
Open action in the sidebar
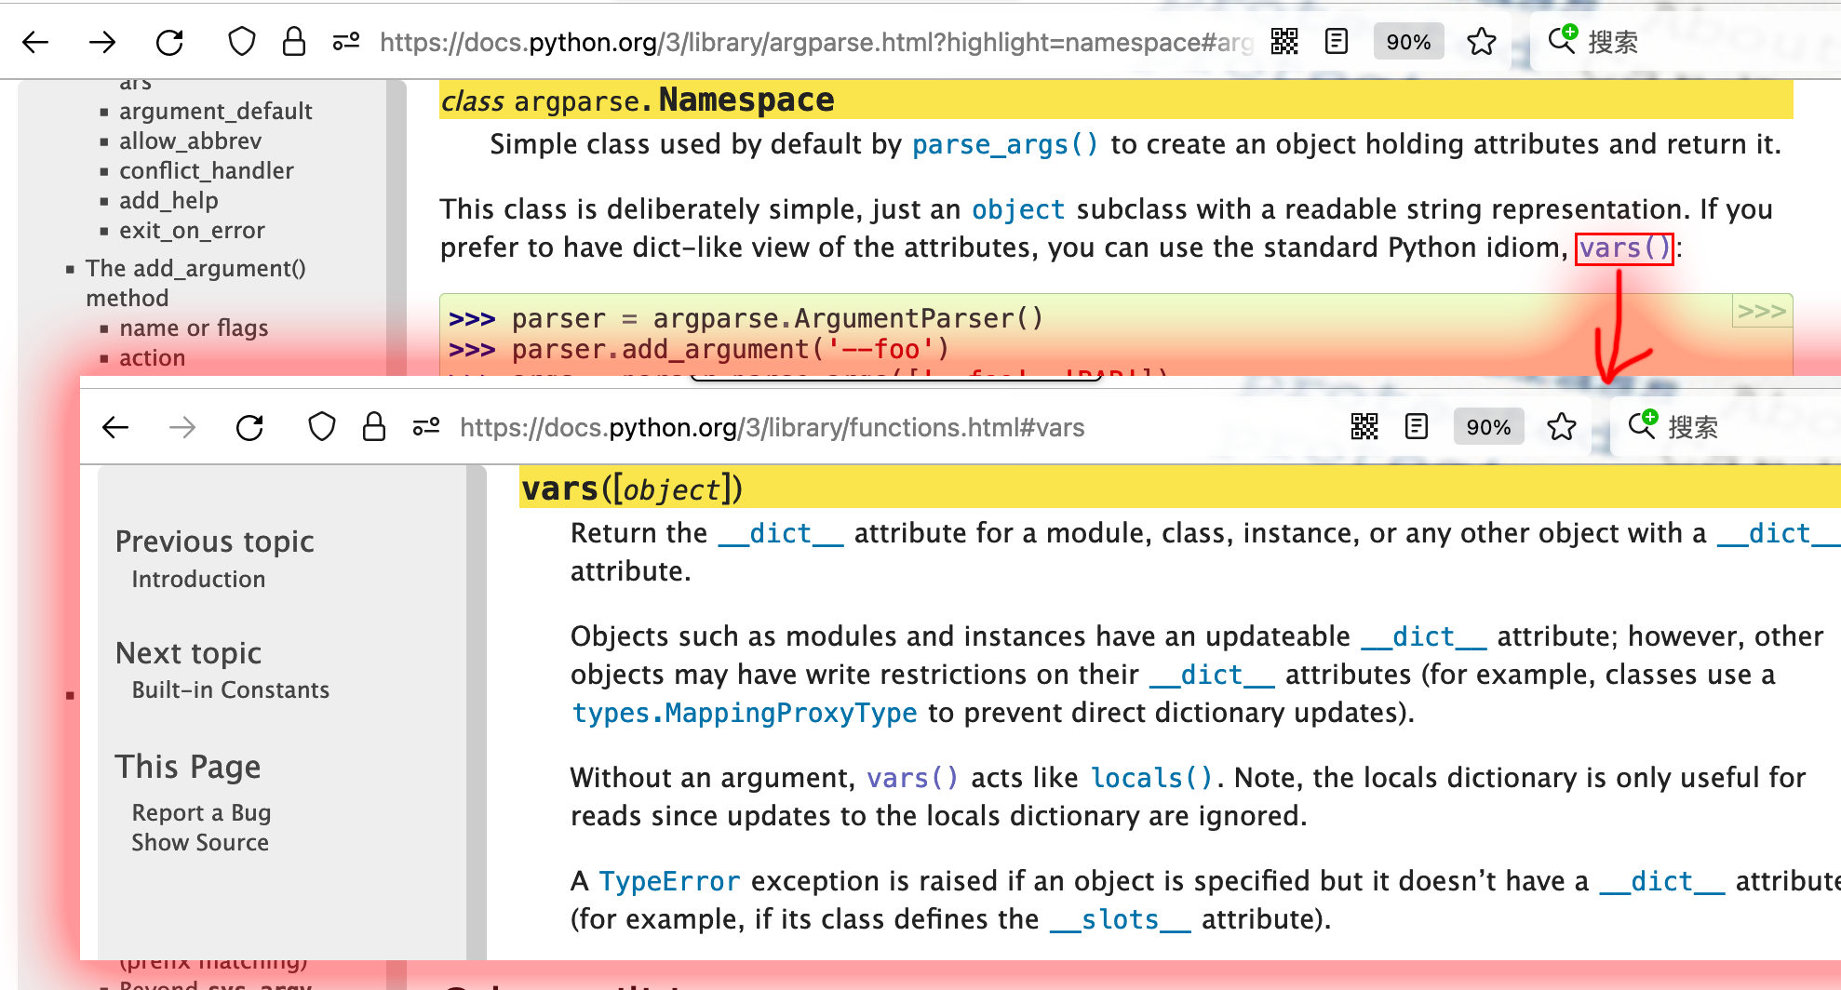152,358
